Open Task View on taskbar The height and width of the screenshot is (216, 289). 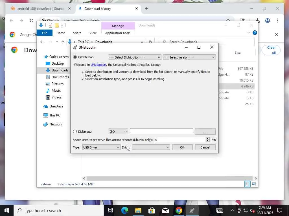tap(111, 210)
